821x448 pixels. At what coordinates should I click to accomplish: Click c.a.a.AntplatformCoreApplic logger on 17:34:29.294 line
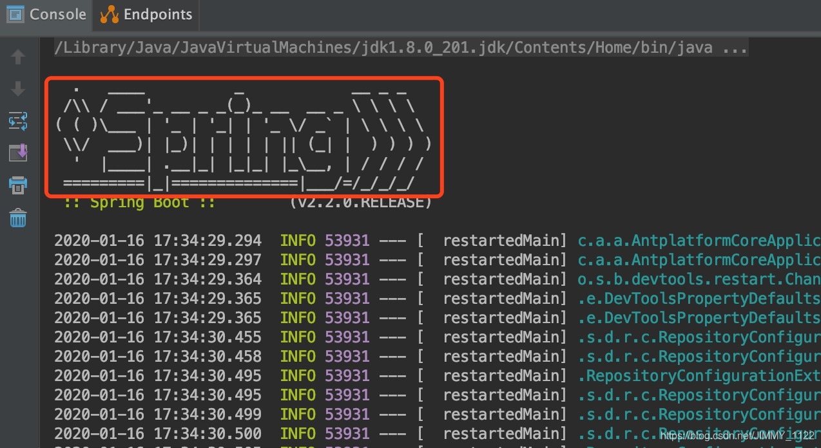(699, 241)
